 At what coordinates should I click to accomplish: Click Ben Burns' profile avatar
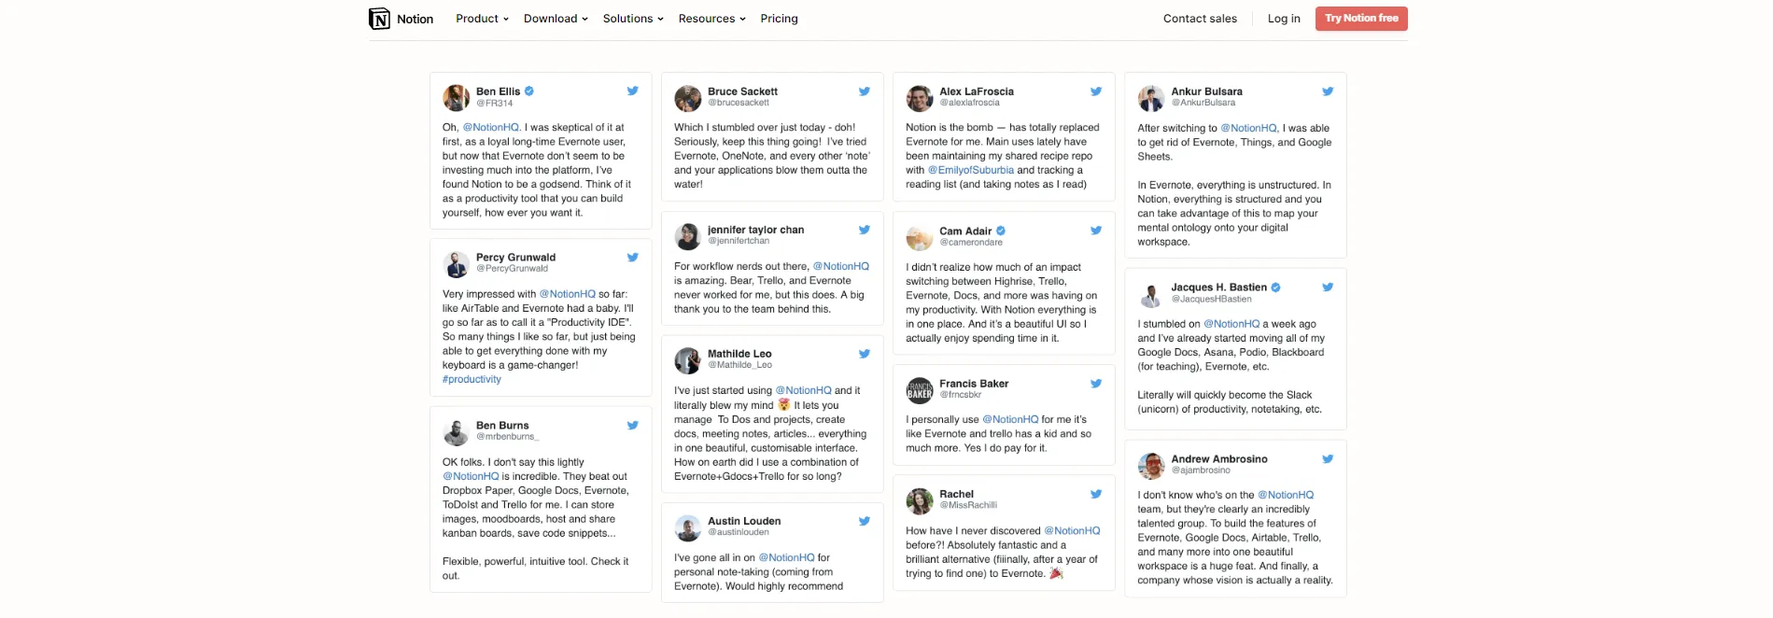point(456,432)
